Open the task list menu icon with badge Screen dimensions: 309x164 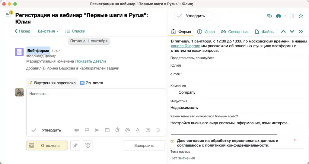pos(8,15)
